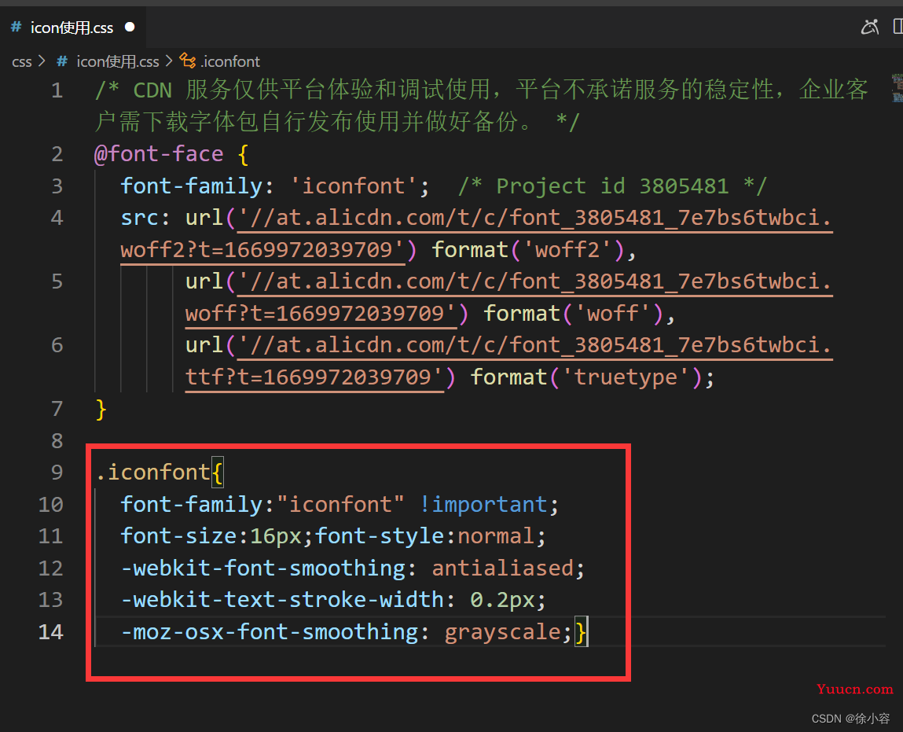Click the -moz-osx-font-smoothing property
The width and height of the screenshot is (903, 732).
coord(270,632)
